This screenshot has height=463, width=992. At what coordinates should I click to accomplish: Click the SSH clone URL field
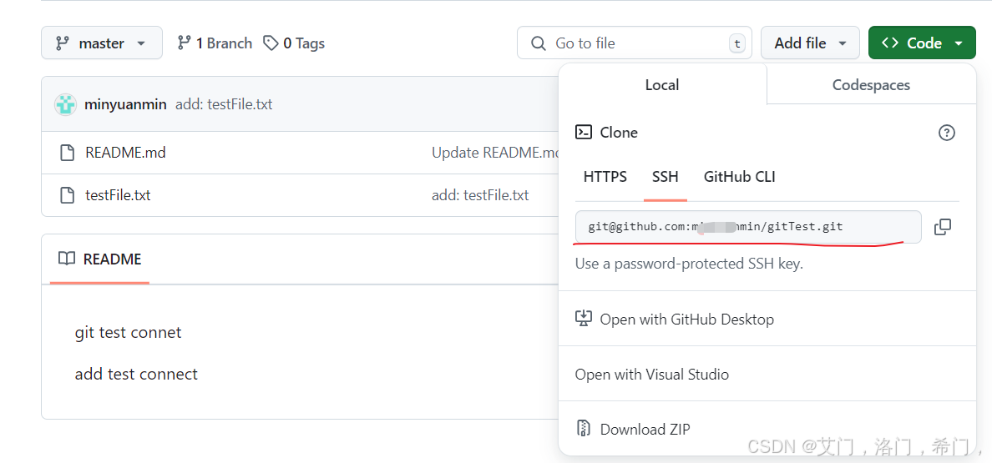point(748,226)
